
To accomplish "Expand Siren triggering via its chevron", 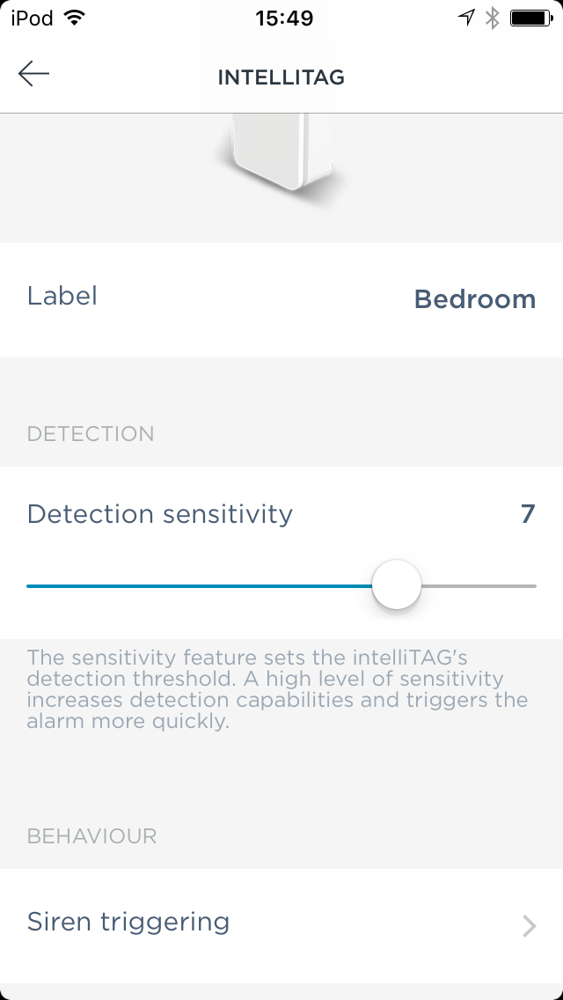I will point(528,926).
